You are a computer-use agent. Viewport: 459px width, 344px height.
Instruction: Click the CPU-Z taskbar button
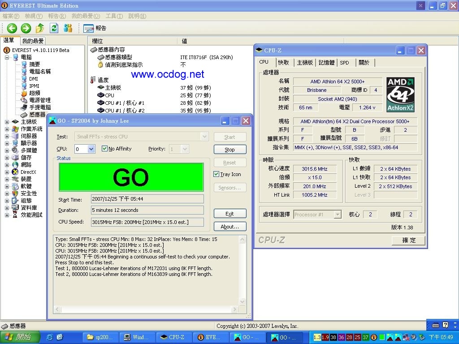[174, 337]
